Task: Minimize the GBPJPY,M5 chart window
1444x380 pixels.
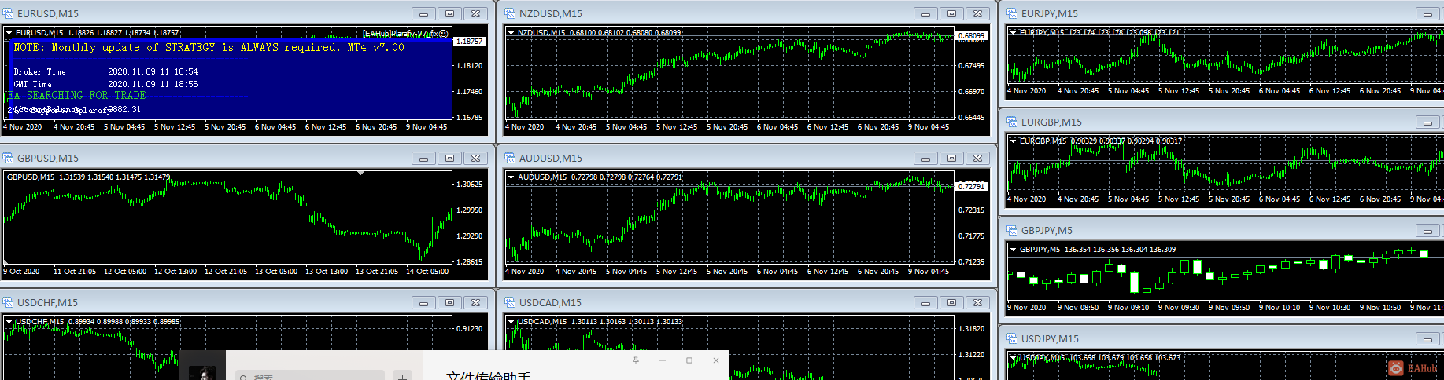Action: click(x=1427, y=231)
